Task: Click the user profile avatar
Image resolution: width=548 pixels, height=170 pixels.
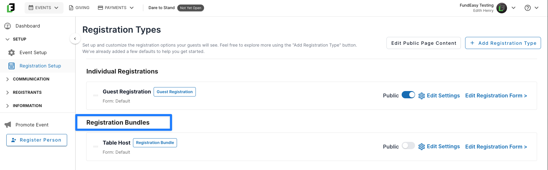Action: pyautogui.click(x=502, y=8)
